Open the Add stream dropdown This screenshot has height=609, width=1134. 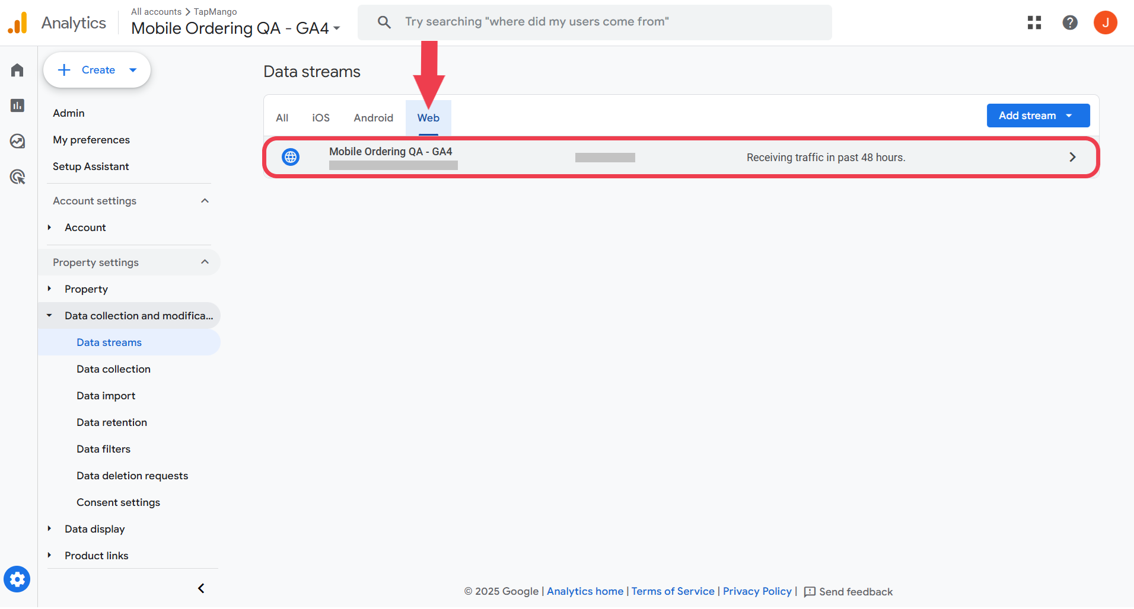click(1038, 116)
